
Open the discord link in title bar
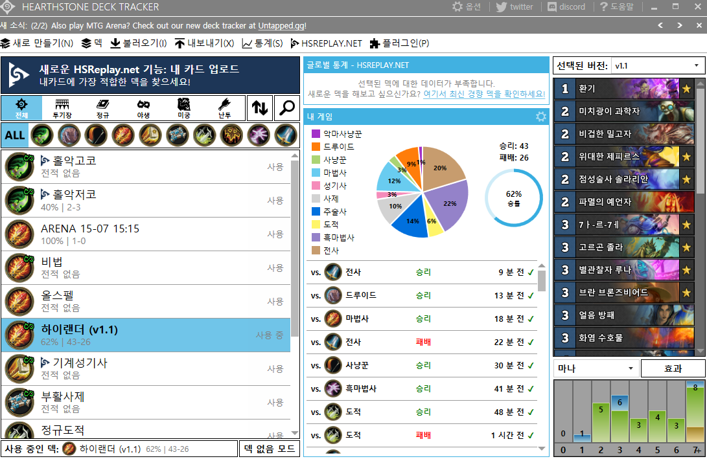pos(566,6)
